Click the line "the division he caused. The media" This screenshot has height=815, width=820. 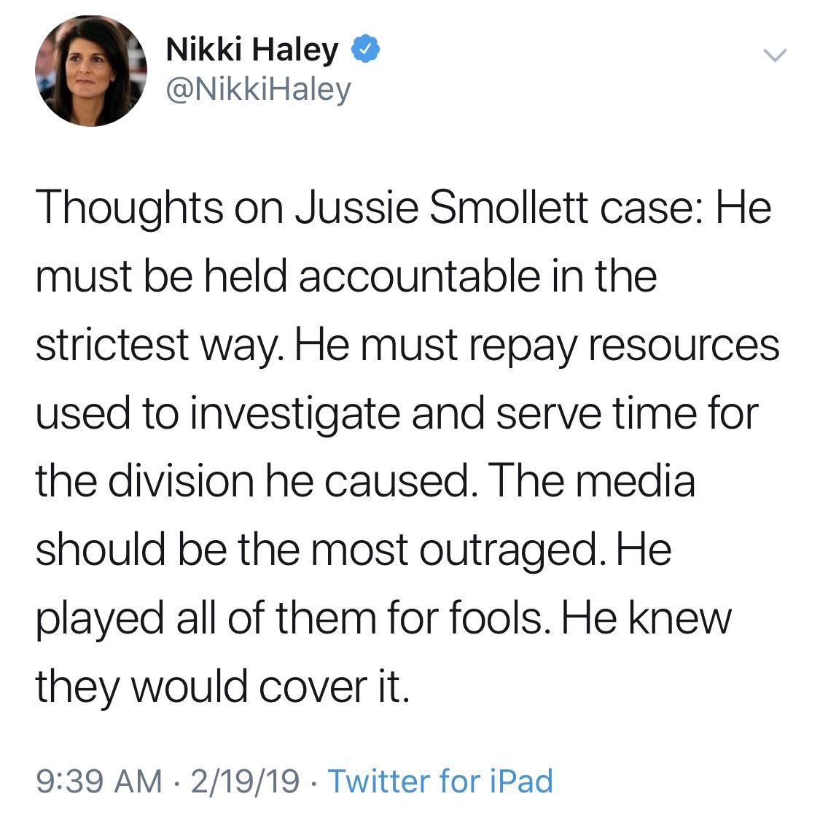(x=365, y=481)
